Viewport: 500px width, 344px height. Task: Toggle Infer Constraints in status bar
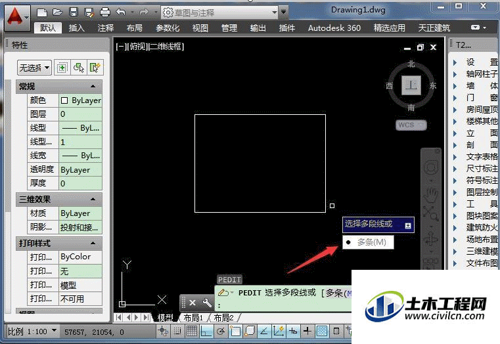point(163,332)
